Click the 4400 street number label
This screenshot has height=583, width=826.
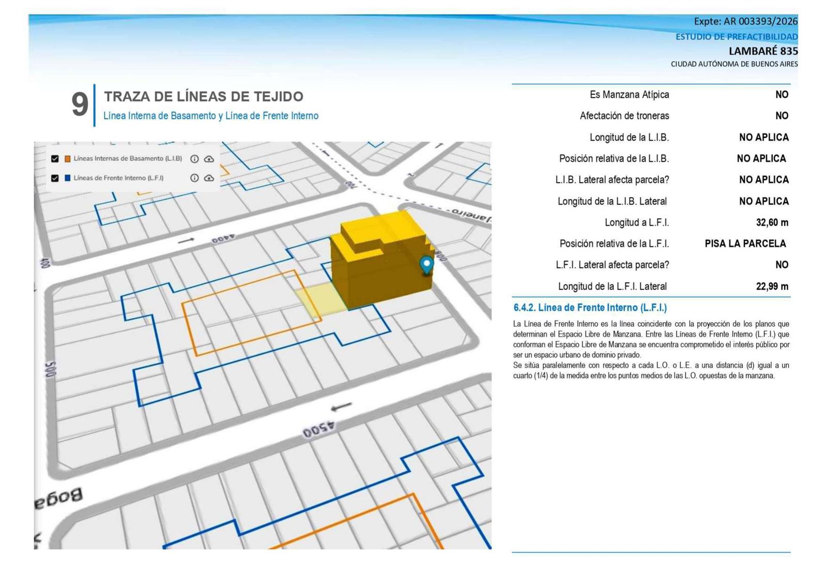(223, 239)
